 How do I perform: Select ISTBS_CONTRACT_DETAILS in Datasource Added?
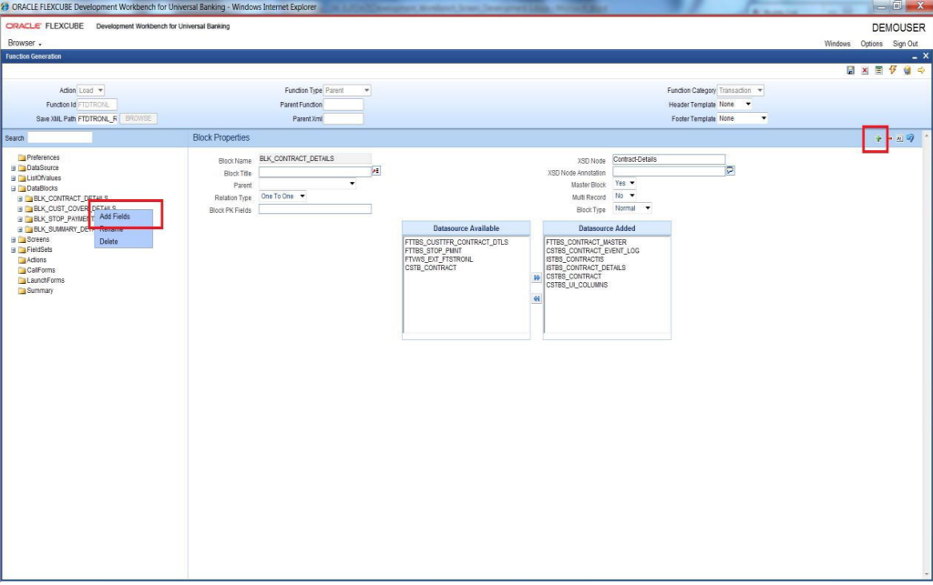586,267
